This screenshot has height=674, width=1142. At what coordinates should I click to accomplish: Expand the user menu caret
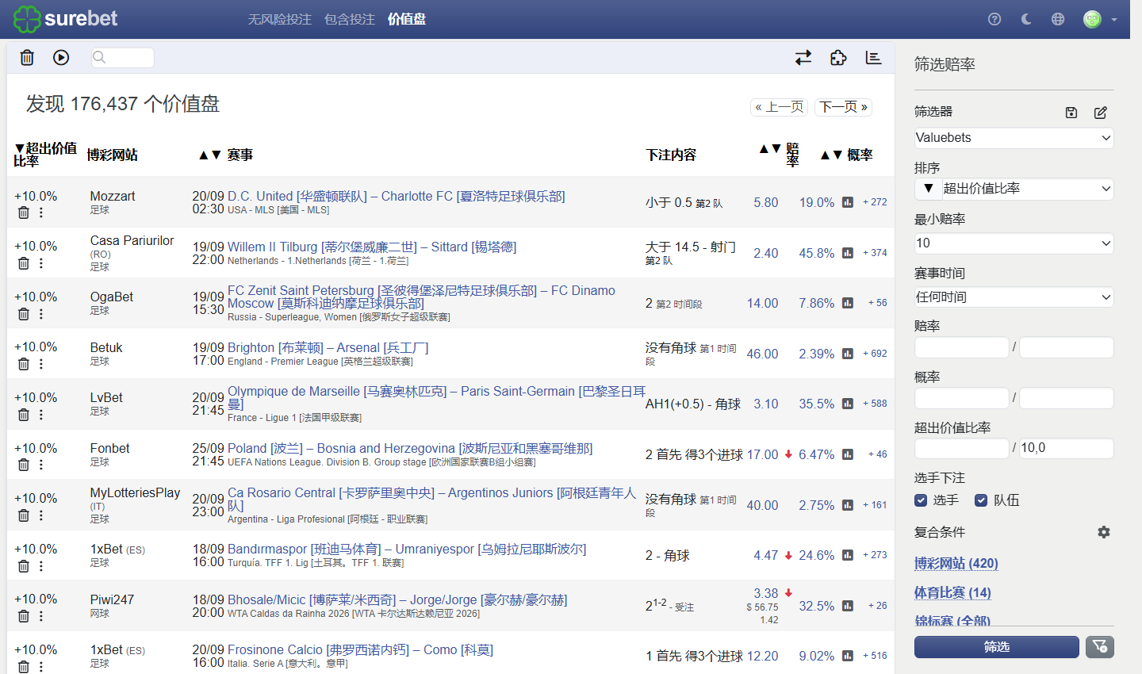pyautogui.click(x=1114, y=20)
